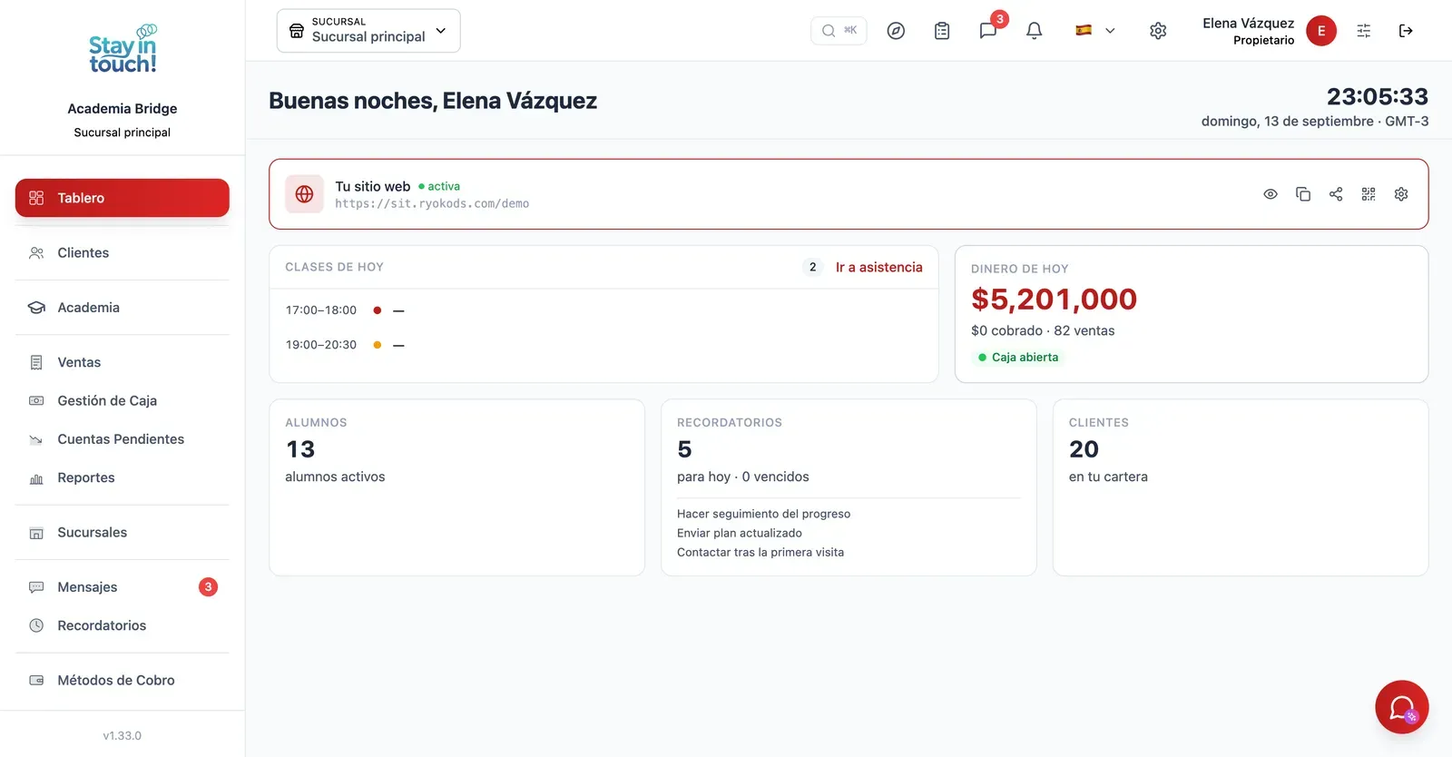Open website settings gear icon

[1401, 194]
